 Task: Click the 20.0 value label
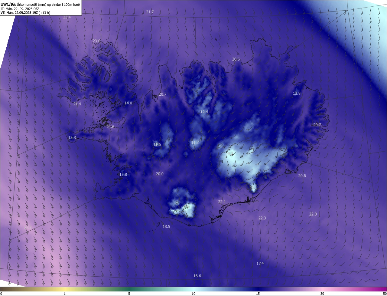(x=160, y=174)
